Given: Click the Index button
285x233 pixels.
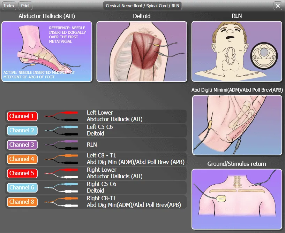Looking at the screenshot, I should pos(9,6).
